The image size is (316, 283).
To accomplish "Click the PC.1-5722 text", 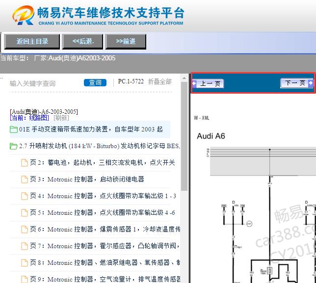I will pos(131,81).
